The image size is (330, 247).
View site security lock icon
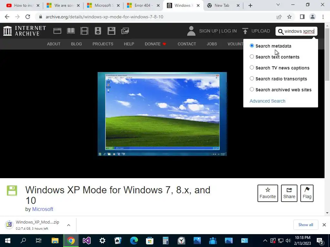41,17
